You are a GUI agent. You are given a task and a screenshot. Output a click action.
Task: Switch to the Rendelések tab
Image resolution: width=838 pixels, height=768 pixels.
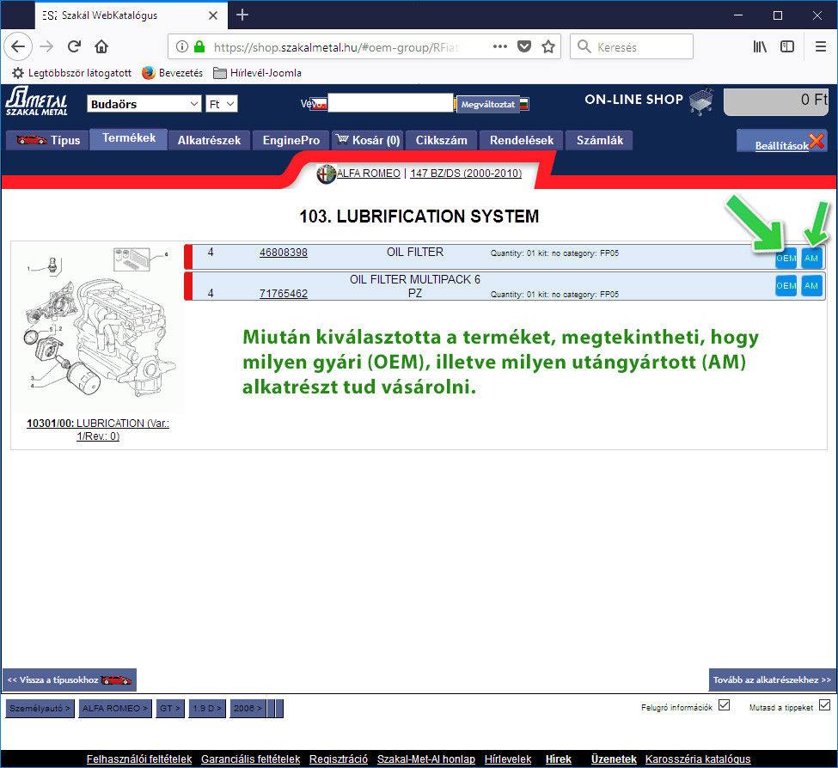pyautogui.click(x=522, y=141)
